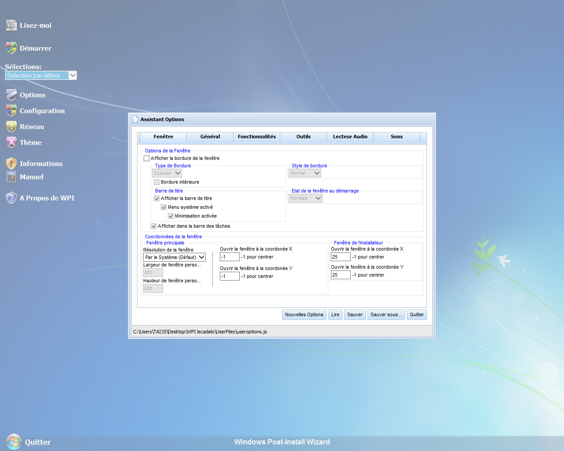This screenshot has height=451, width=564.
Task: Click the A Propos de WPI icon
Action: click(11, 198)
